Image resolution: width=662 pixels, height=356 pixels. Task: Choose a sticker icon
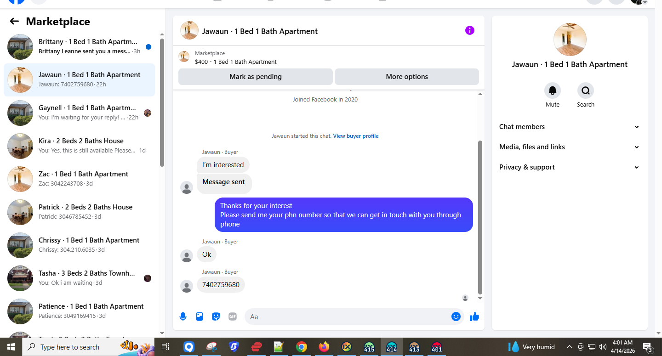(216, 316)
